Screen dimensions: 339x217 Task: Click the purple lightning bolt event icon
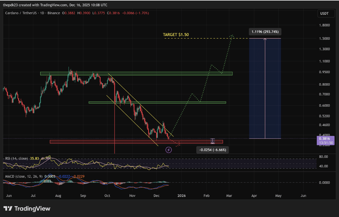pyautogui.click(x=168, y=150)
